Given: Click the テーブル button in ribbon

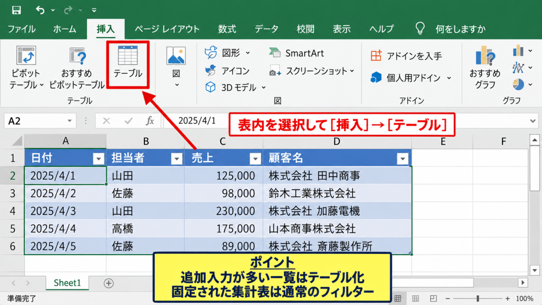Looking at the screenshot, I should point(128,64).
